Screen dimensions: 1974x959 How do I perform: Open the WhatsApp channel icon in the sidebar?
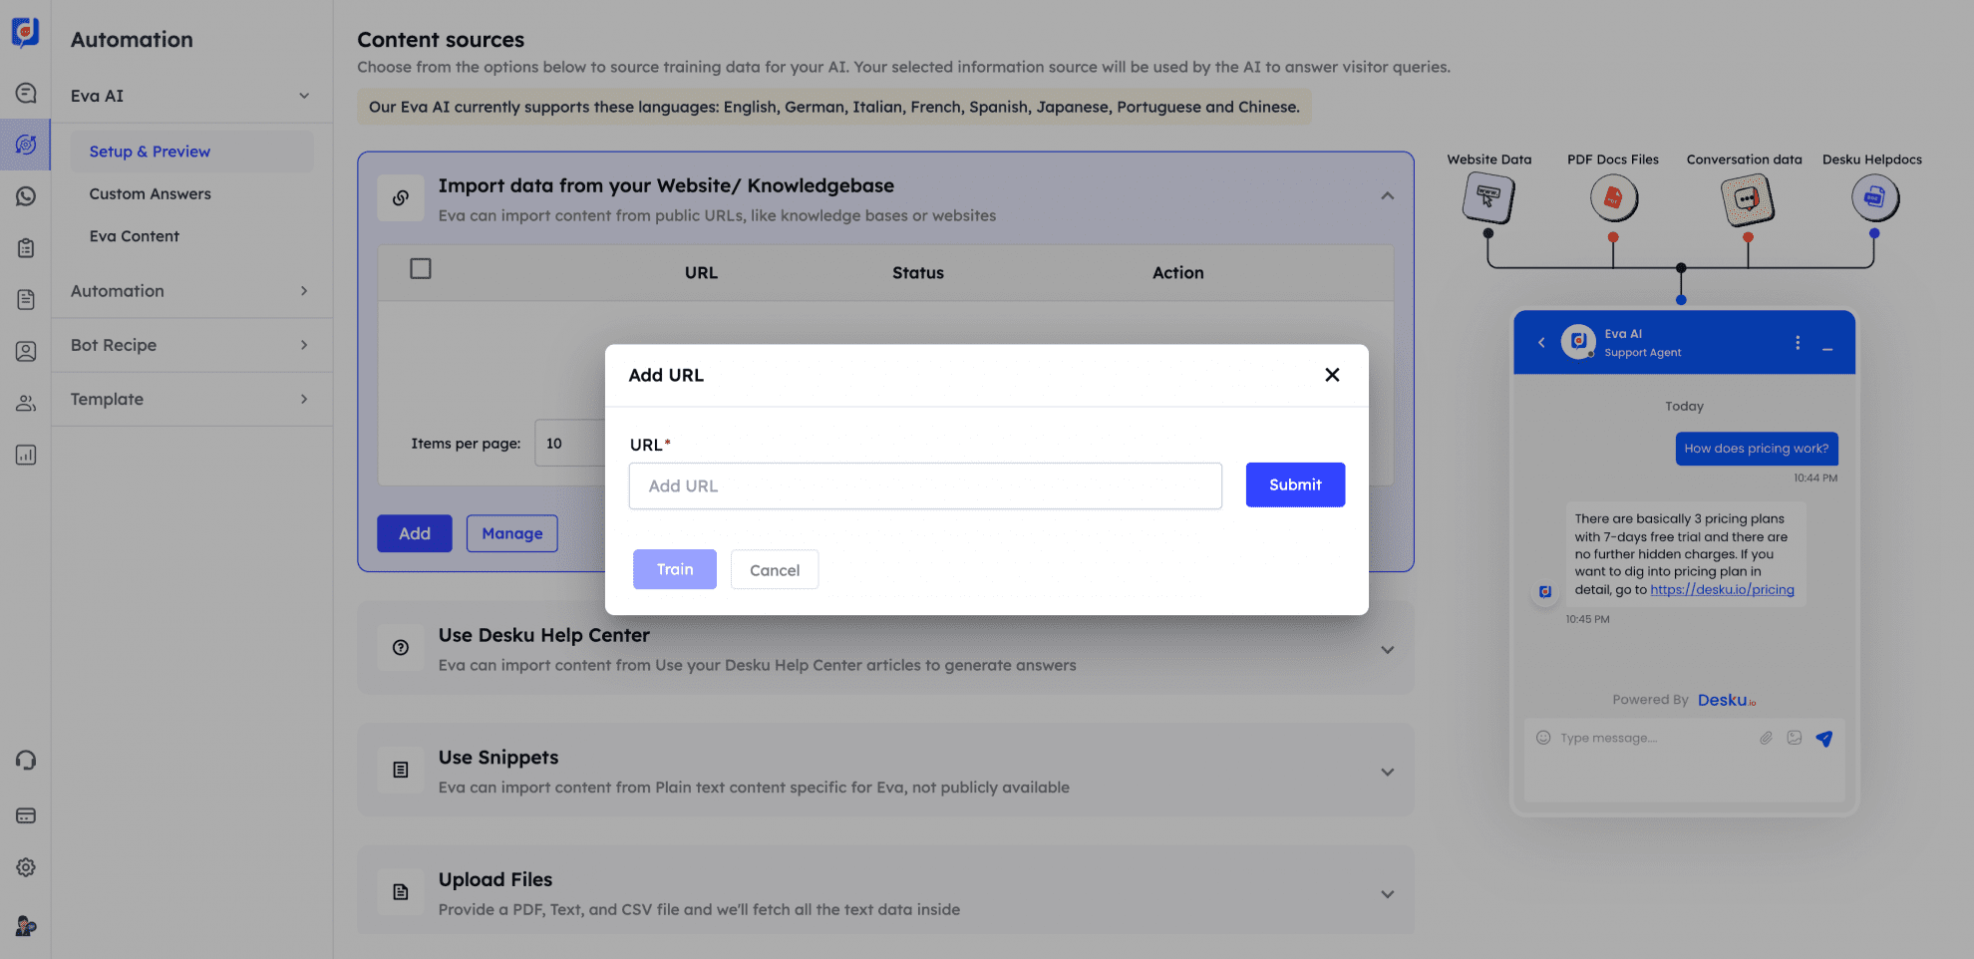(x=26, y=196)
